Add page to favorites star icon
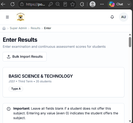Image resolution: width=133 pixels, height=123 pixels. (x=72, y=4)
